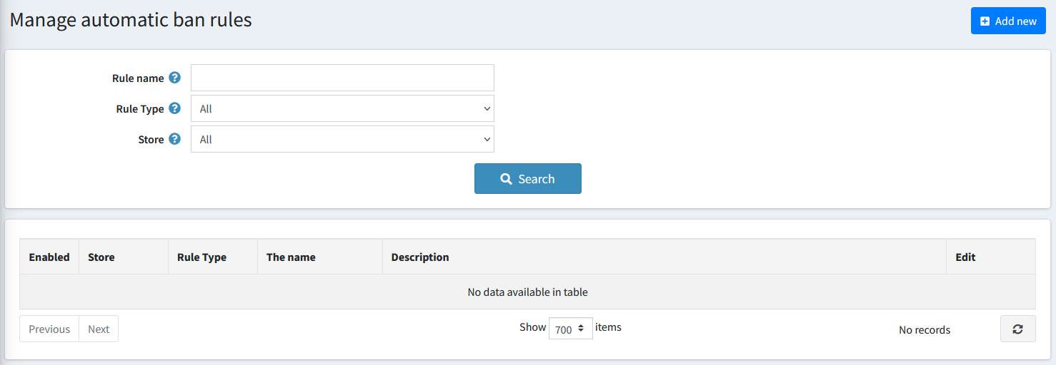Click the Add new button
Viewport: 1056px width, 365px height.
(x=1008, y=21)
